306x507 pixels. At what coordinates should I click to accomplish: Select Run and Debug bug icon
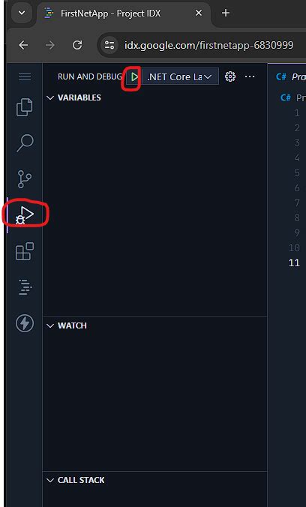pos(25,215)
